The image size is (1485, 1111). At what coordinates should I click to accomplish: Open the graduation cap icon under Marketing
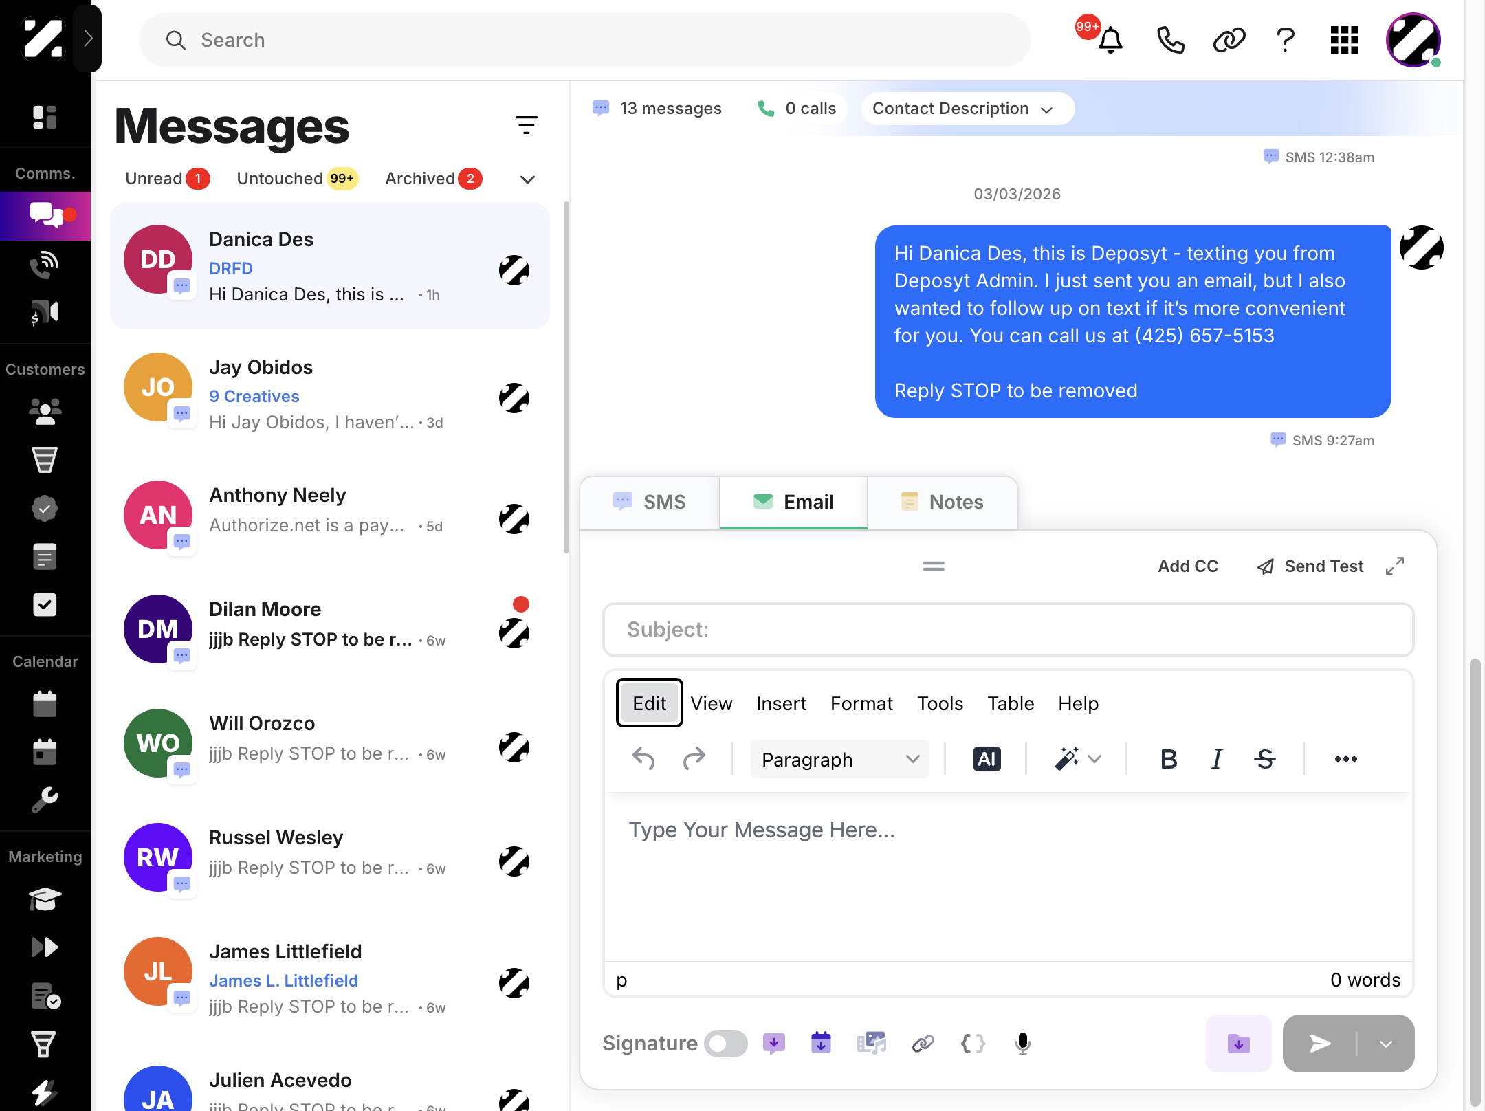[x=45, y=899]
